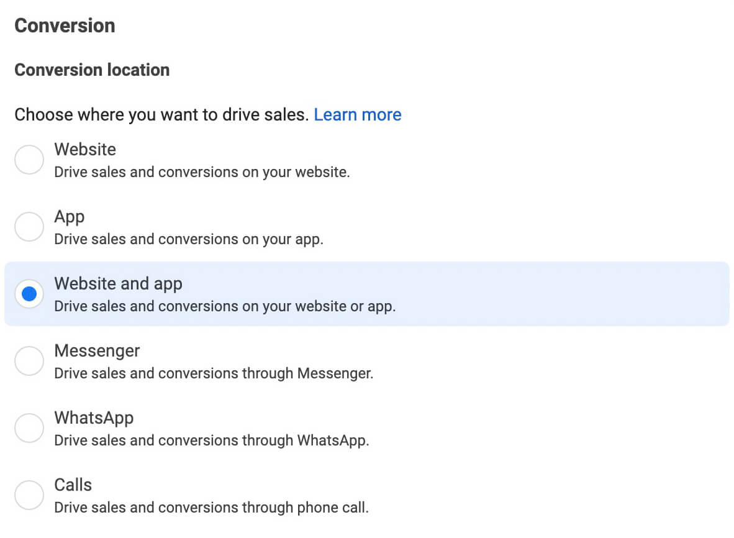The height and width of the screenshot is (538, 734).
Task: Click description 'Drive sales and conversions on your app.'
Action: coord(189,239)
